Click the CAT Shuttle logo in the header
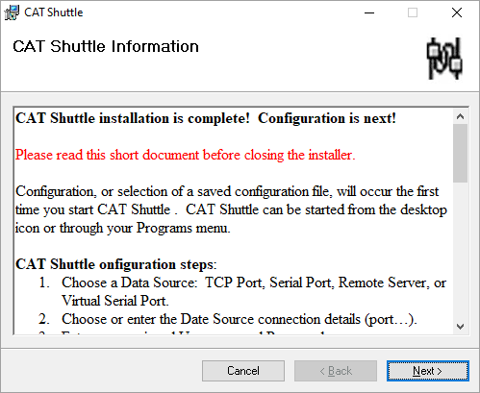Screen dimensions: 480x393 tap(444, 59)
